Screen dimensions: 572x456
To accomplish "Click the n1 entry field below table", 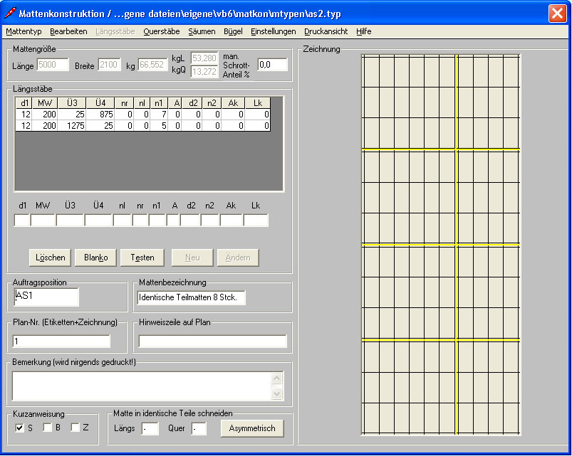I will tap(157, 221).
